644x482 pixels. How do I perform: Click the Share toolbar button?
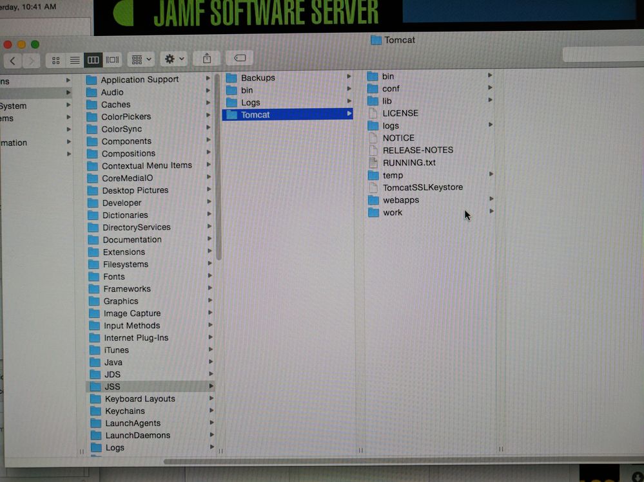pyautogui.click(x=207, y=59)
